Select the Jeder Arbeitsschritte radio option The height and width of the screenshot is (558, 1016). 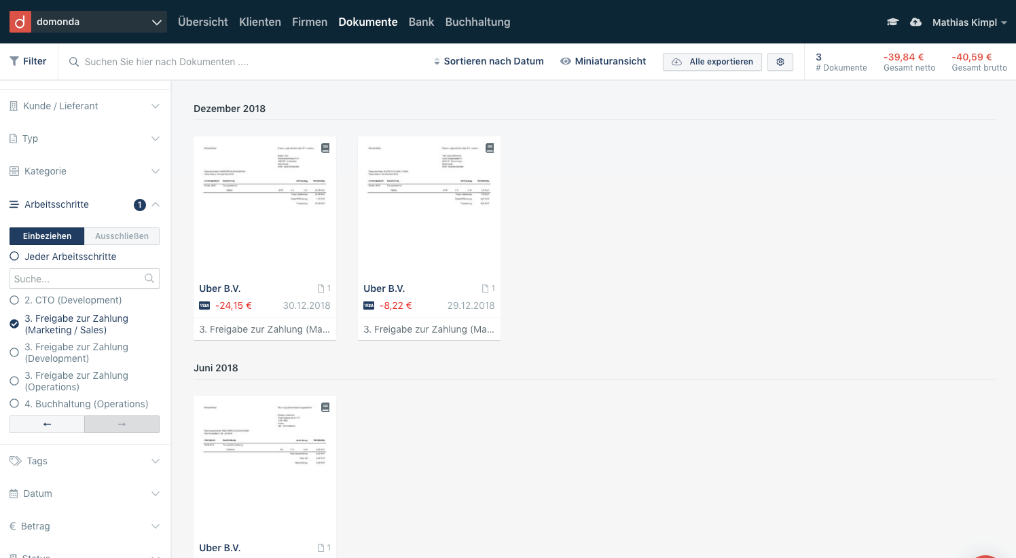(14, 257)
